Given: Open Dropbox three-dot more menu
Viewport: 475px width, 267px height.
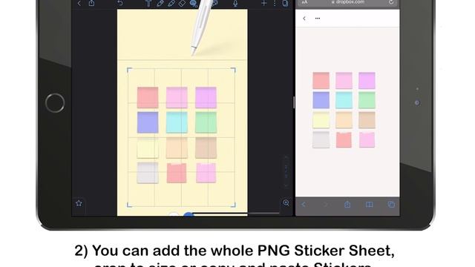Looking at the screenshot, I should 318,19.
